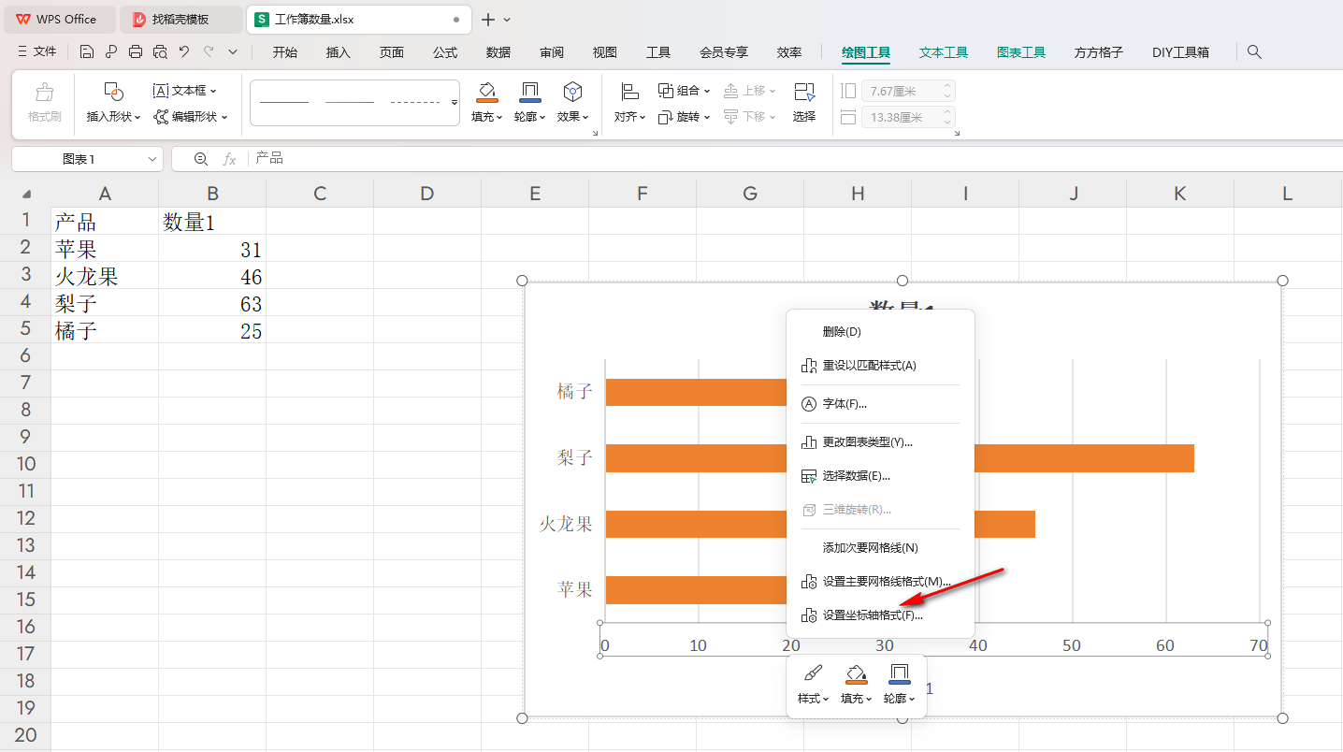Click the mini toolbar Fill icon
The height and width of the screenshot is (752, 1343).
pos(856,674)
